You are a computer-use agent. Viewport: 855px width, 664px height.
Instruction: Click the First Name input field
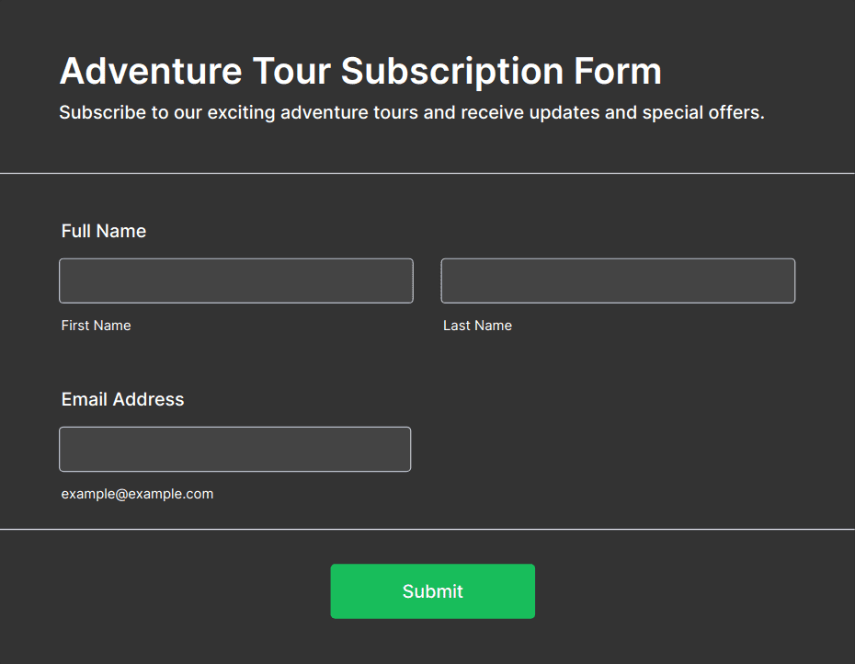(236, 281)
